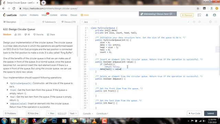
Task: Dismiss the Interviewing banner with its close icon
Action: coord(174,14)
